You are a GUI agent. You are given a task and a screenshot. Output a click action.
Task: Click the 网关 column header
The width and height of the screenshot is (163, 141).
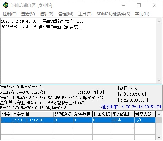click(x=7, y=114)
